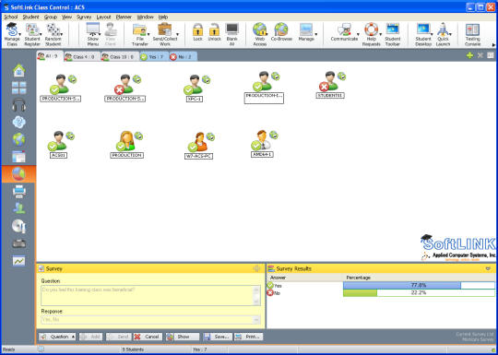Expand Send/Collect Work dropdown arrow

coord(177,34)
